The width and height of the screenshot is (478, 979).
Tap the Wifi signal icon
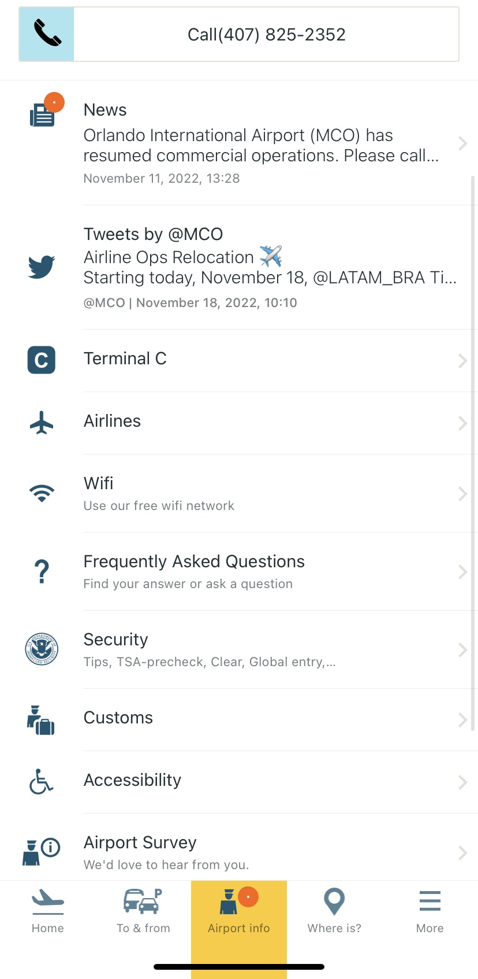[x=42, y=493]
